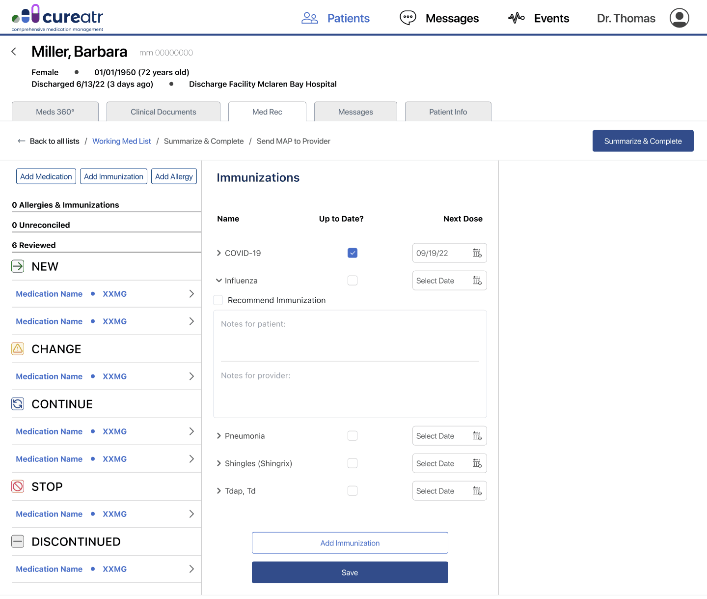Image resolution: width=707 pixels, height=599 pixels.
Task: Click the Save button
Action: tap(350, 572)
